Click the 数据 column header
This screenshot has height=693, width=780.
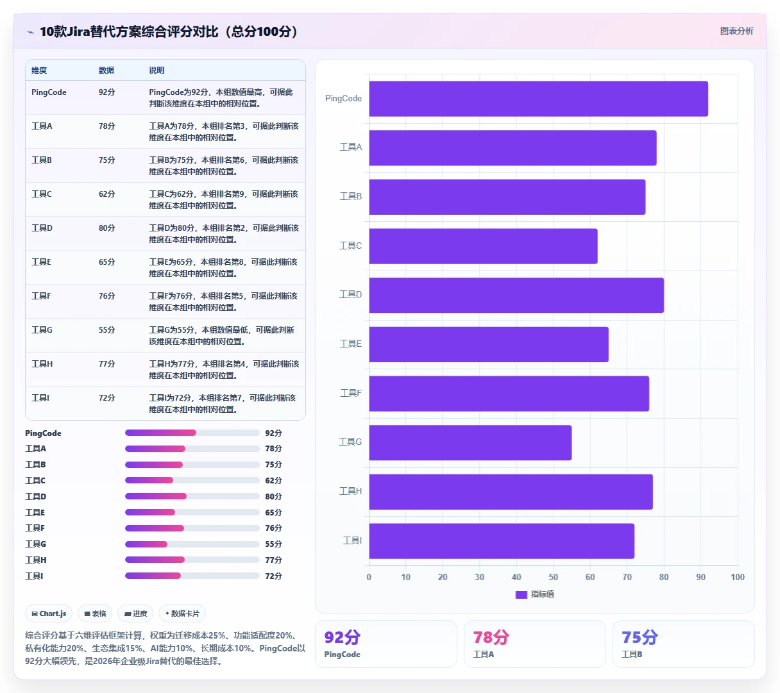(x=106, y=71)
